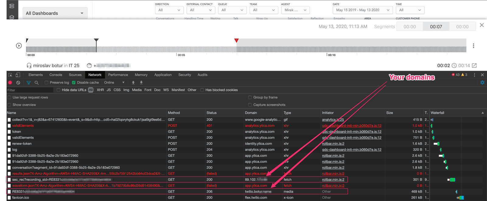Enable the Preserve log checkbox
This screenshot has width=487, height=201.
[x=47, y=83]
